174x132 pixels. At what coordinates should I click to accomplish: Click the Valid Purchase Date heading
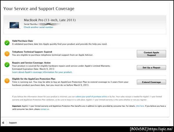tap(23, 41)
